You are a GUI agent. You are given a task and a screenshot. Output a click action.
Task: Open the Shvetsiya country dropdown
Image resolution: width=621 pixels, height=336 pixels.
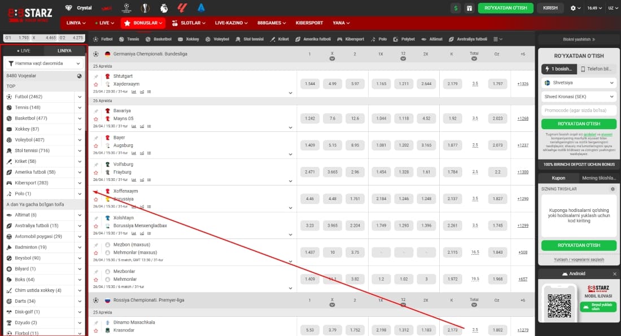pos(579,83)
